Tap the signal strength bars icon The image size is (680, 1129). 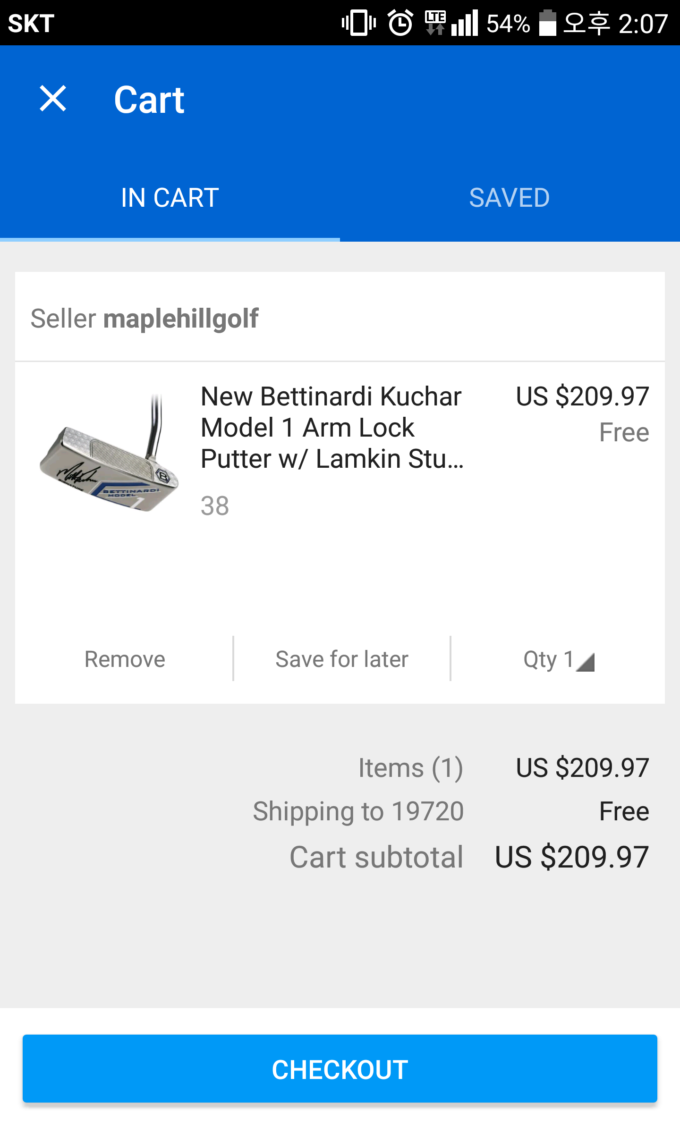[465, 23]
